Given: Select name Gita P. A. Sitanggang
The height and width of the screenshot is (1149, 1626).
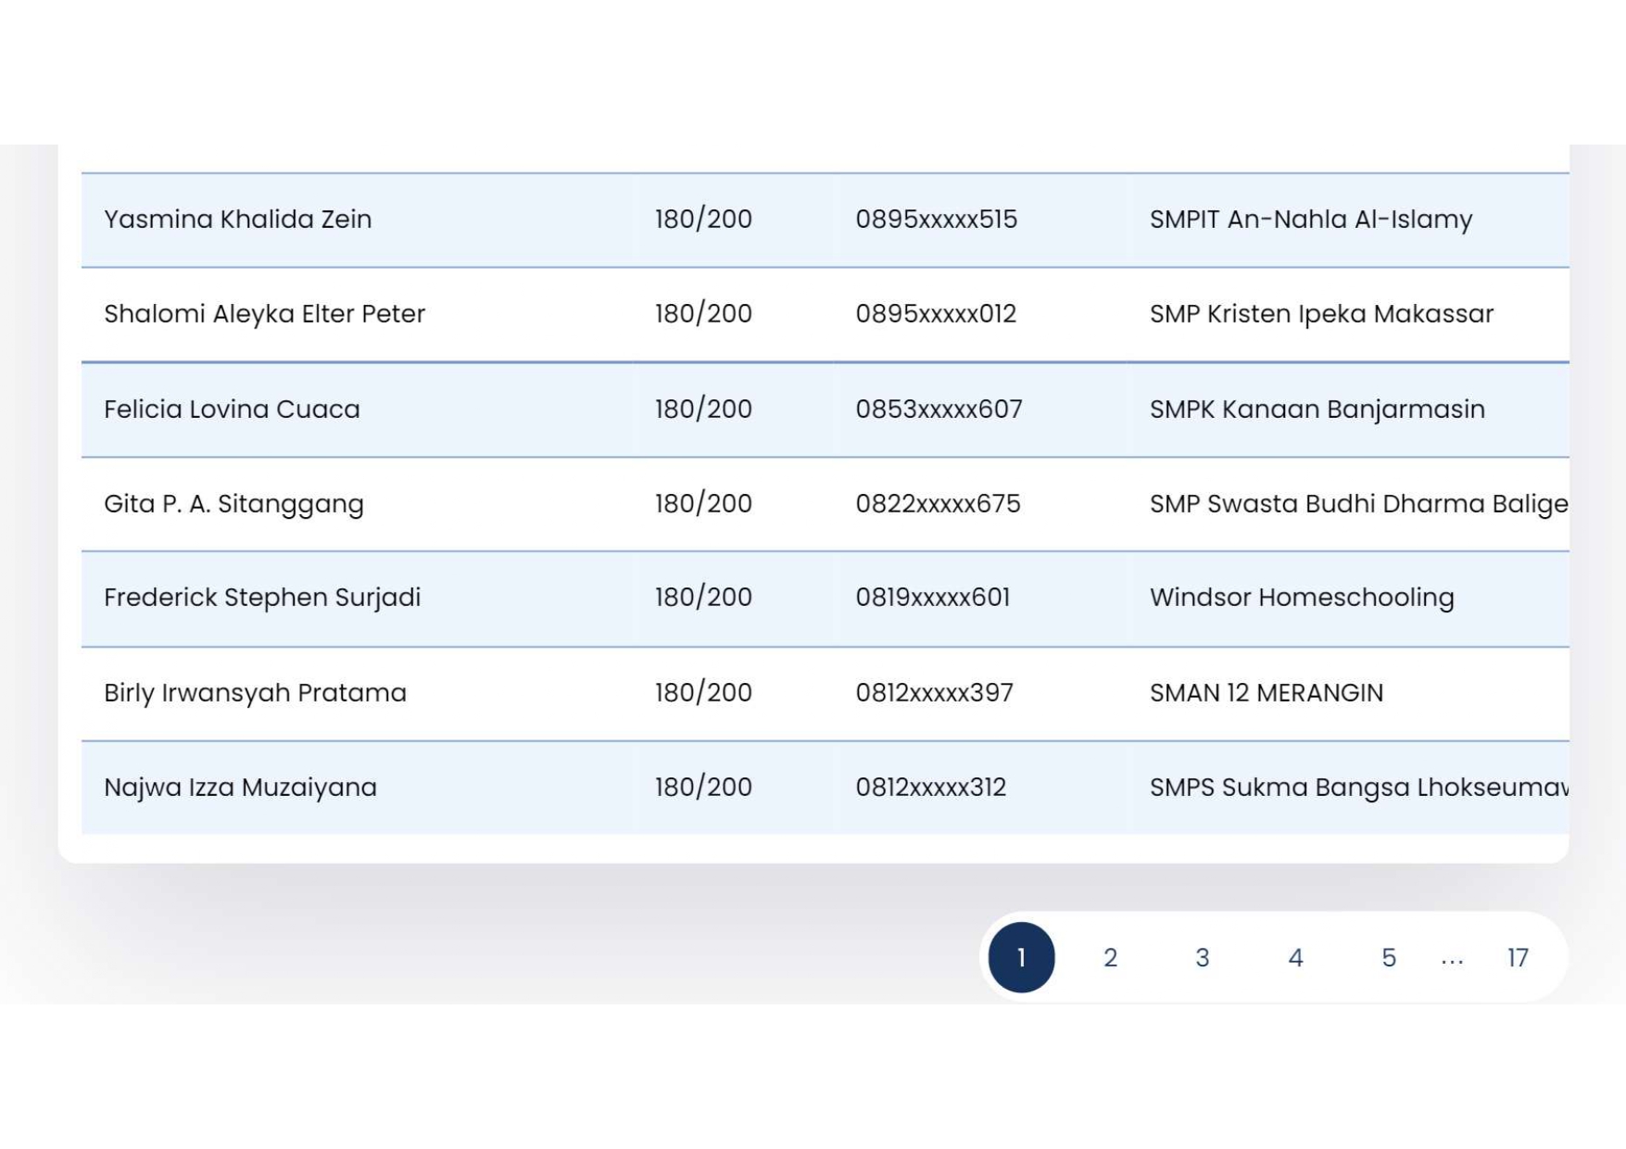Looking at the screenshot, I should point(233,504).
